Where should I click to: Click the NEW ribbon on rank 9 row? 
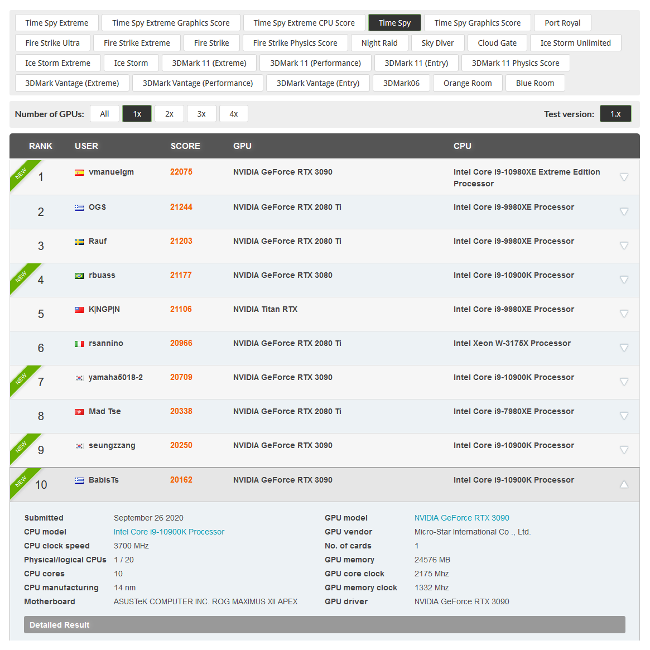coord(22,447)
